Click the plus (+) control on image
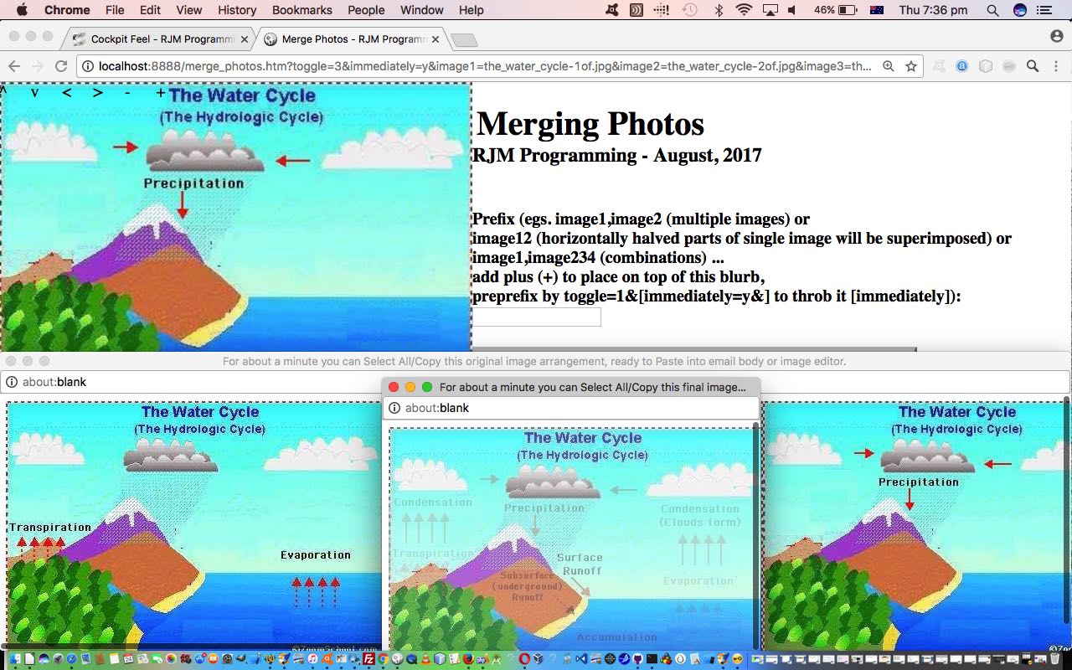The width and height of the screenshot is (1072, 670). tap(160, 93)
